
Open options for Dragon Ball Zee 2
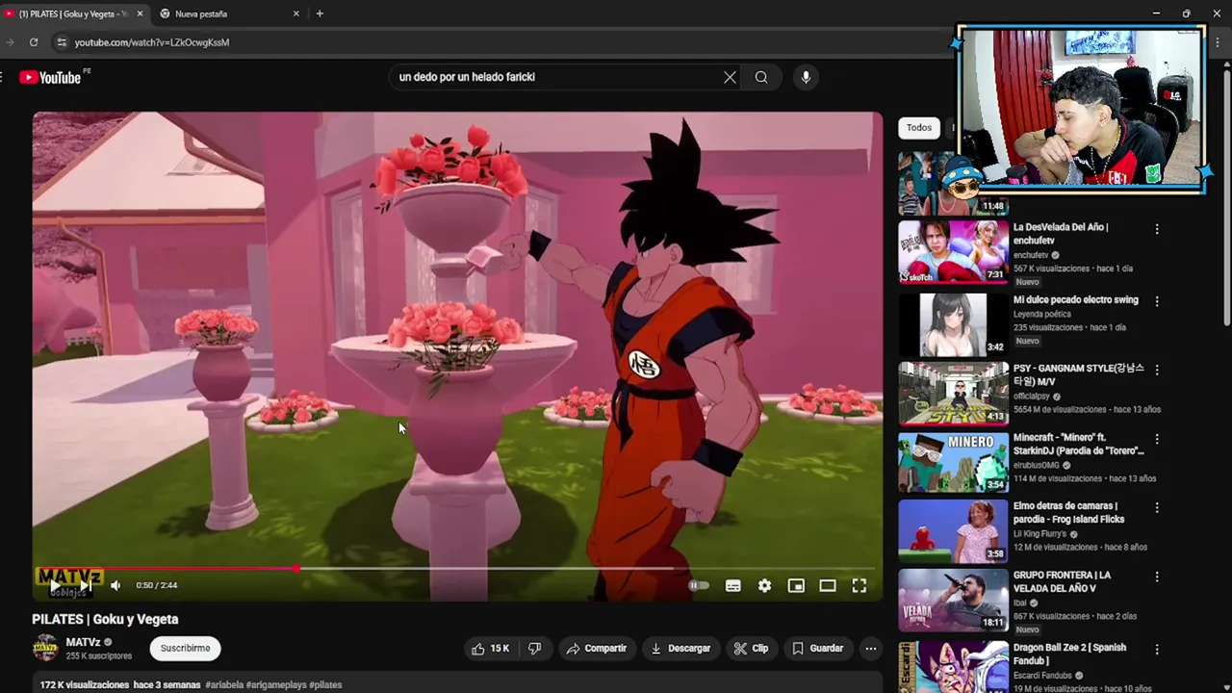[1157, 649]
